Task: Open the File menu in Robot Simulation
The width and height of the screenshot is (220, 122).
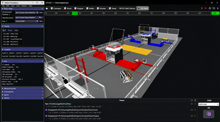Action: 3,6
